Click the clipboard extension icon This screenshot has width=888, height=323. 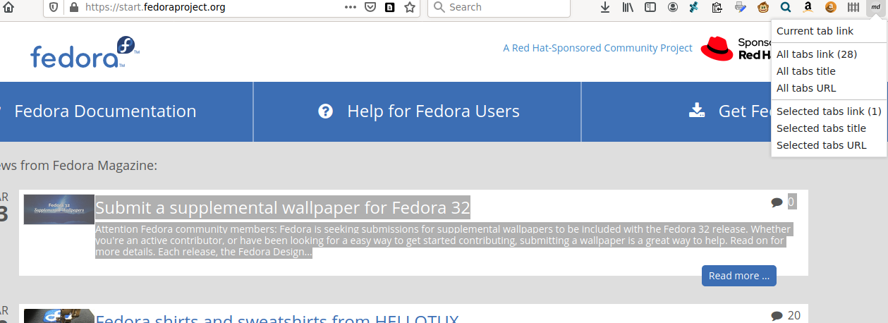point(718,7)
